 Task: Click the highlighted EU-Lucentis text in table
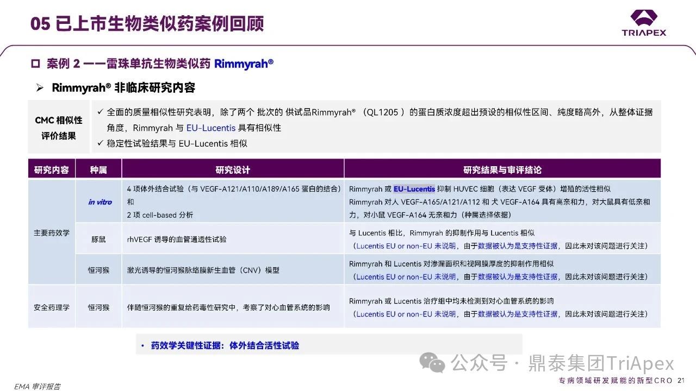(x=414, y=189)
